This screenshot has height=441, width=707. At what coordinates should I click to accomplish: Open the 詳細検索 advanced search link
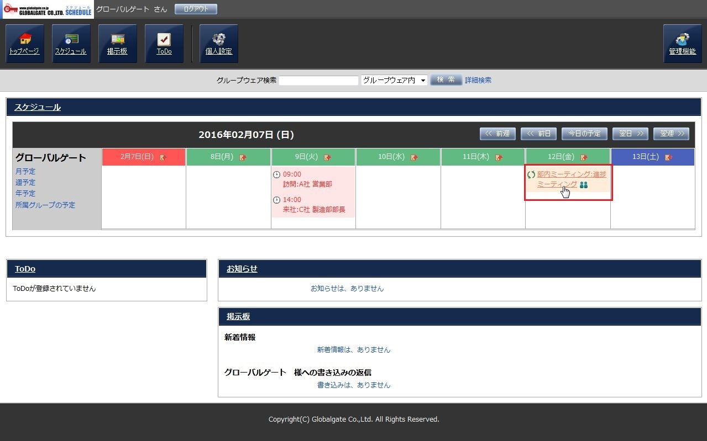(x=478, y=80)
